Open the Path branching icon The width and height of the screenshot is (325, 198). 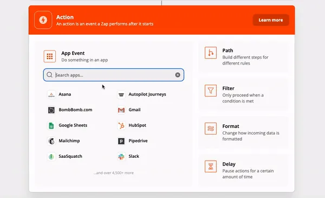(211, 53)
